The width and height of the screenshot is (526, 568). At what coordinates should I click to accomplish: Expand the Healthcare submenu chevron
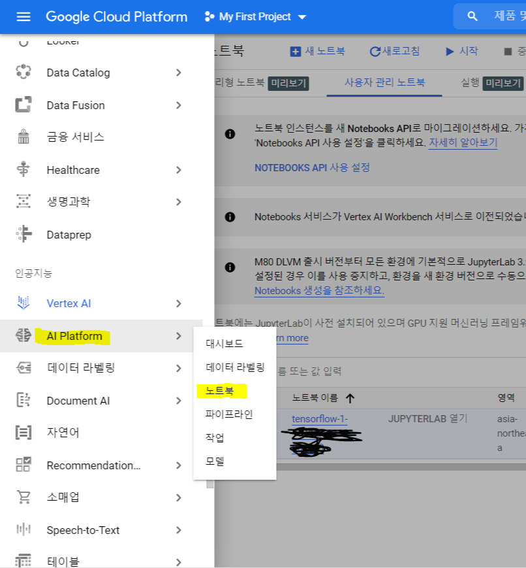(x=178, y=170)
